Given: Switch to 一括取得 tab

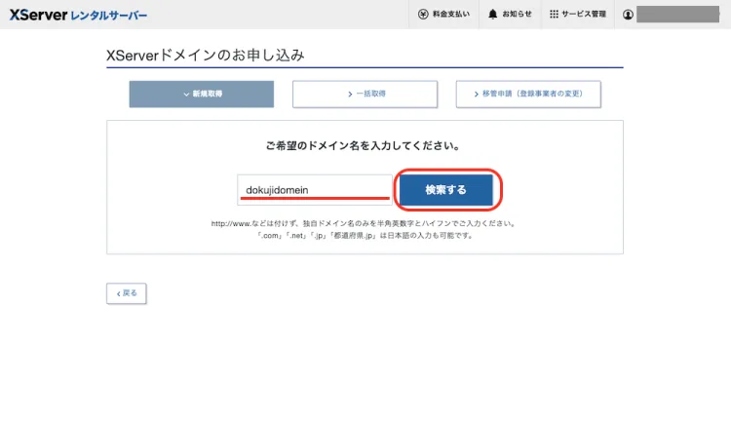Looking at the screenshot, I should click(365, 95).
